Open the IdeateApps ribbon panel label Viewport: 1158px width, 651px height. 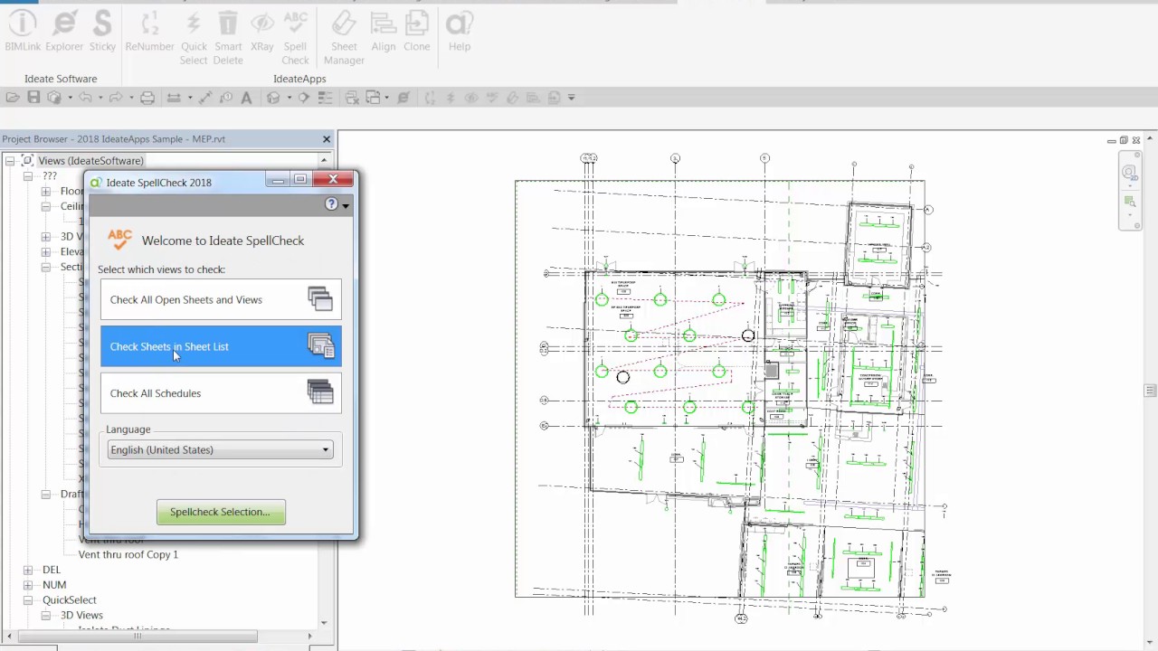[299, 79]
